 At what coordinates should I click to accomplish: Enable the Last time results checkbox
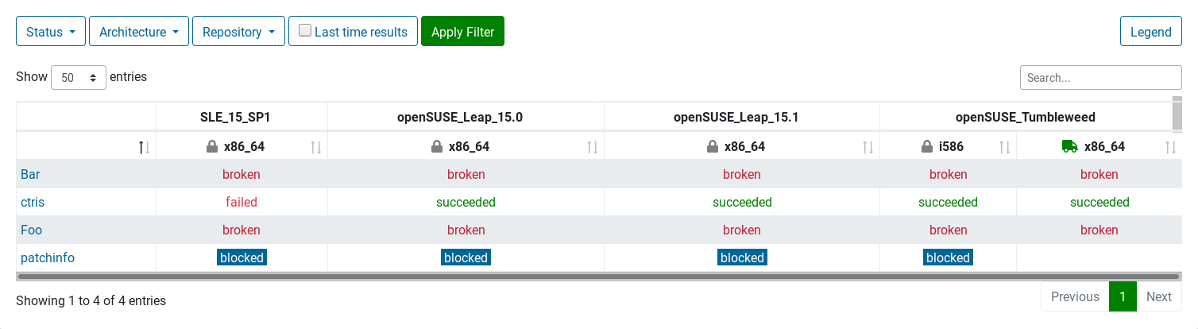(x=304, y=31)
